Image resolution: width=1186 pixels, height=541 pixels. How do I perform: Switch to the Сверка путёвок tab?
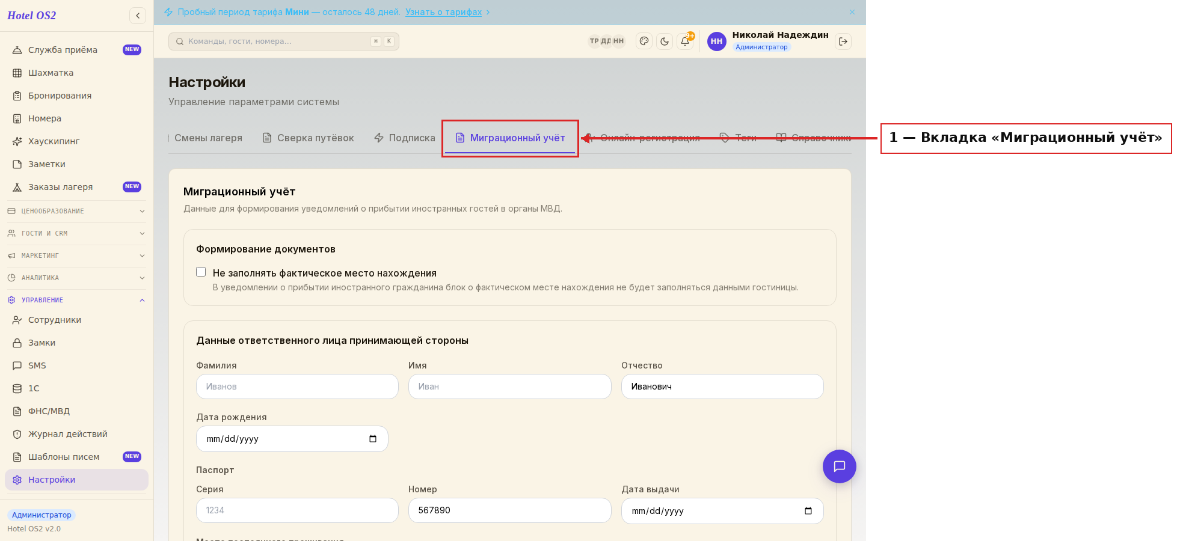[x=309, y=138]
